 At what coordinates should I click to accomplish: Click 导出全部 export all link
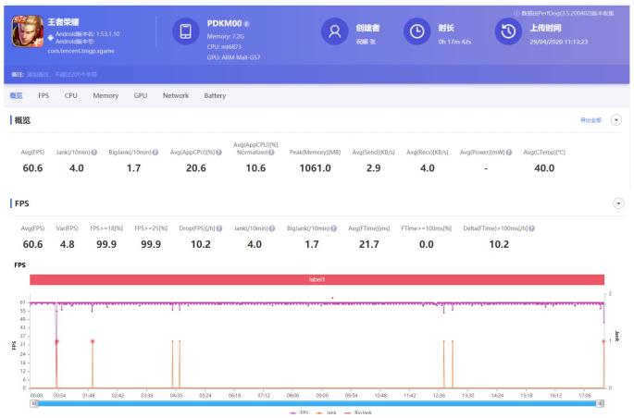(590, 120)
